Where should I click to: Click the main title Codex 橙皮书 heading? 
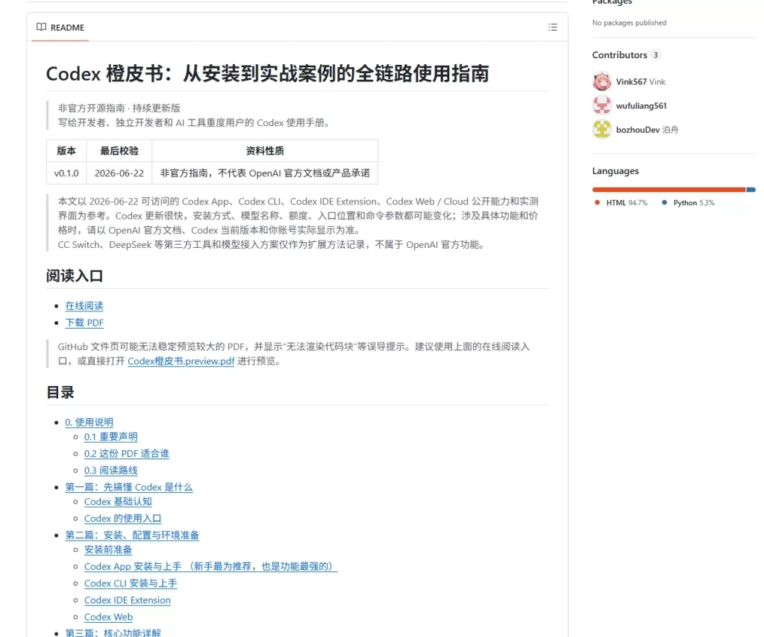click(268, 74)
